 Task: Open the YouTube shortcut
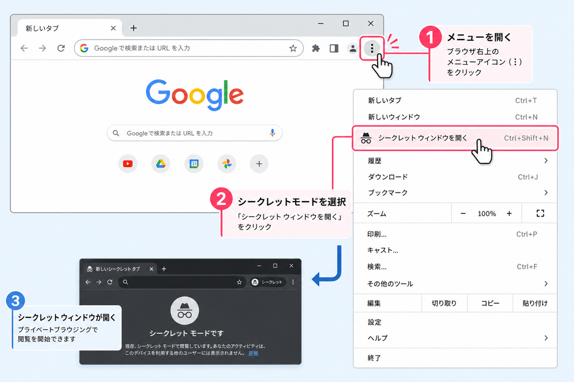coord(128,164)
